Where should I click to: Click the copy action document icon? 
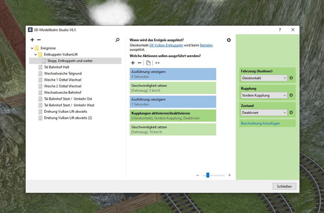(x=148, y=63)
